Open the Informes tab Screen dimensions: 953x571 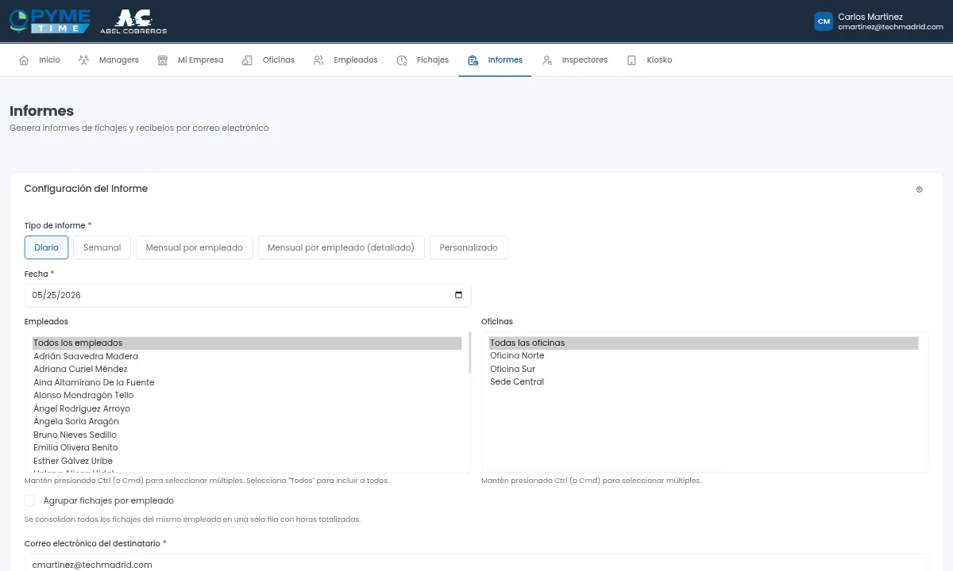click(x=495, y=60)
